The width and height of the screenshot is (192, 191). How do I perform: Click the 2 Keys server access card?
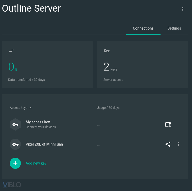[143, 65]
